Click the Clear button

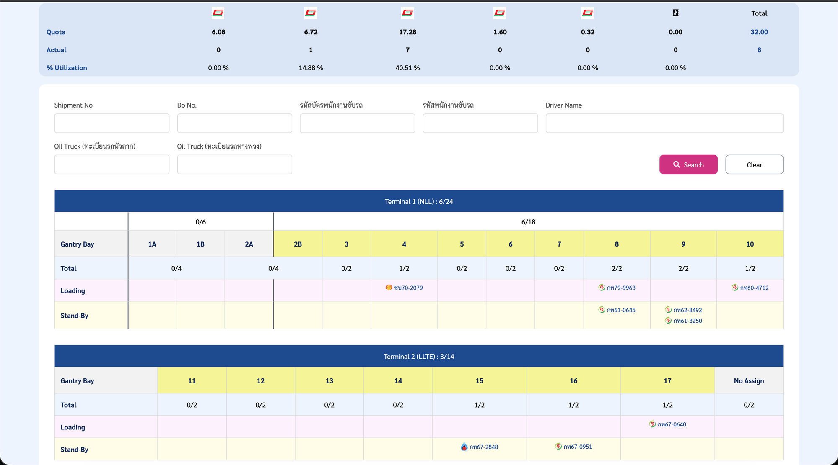point(754,164)
